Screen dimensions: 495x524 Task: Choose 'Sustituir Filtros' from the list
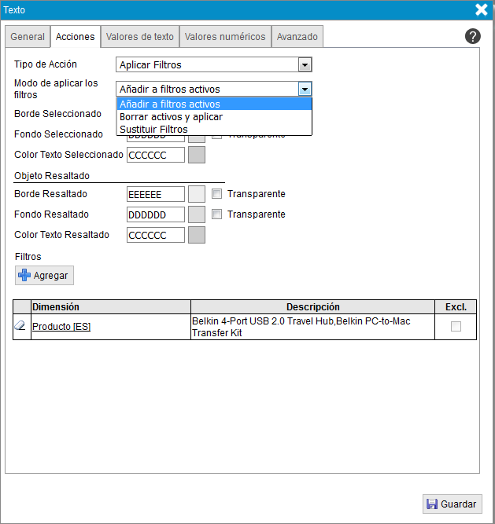[x=153, y=129]
